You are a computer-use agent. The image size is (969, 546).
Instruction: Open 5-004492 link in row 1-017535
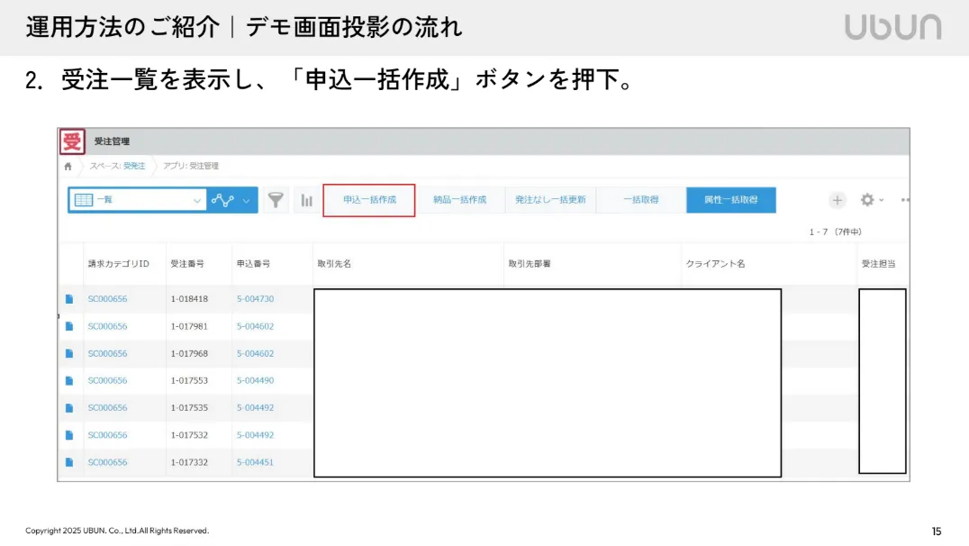(255, 407)
